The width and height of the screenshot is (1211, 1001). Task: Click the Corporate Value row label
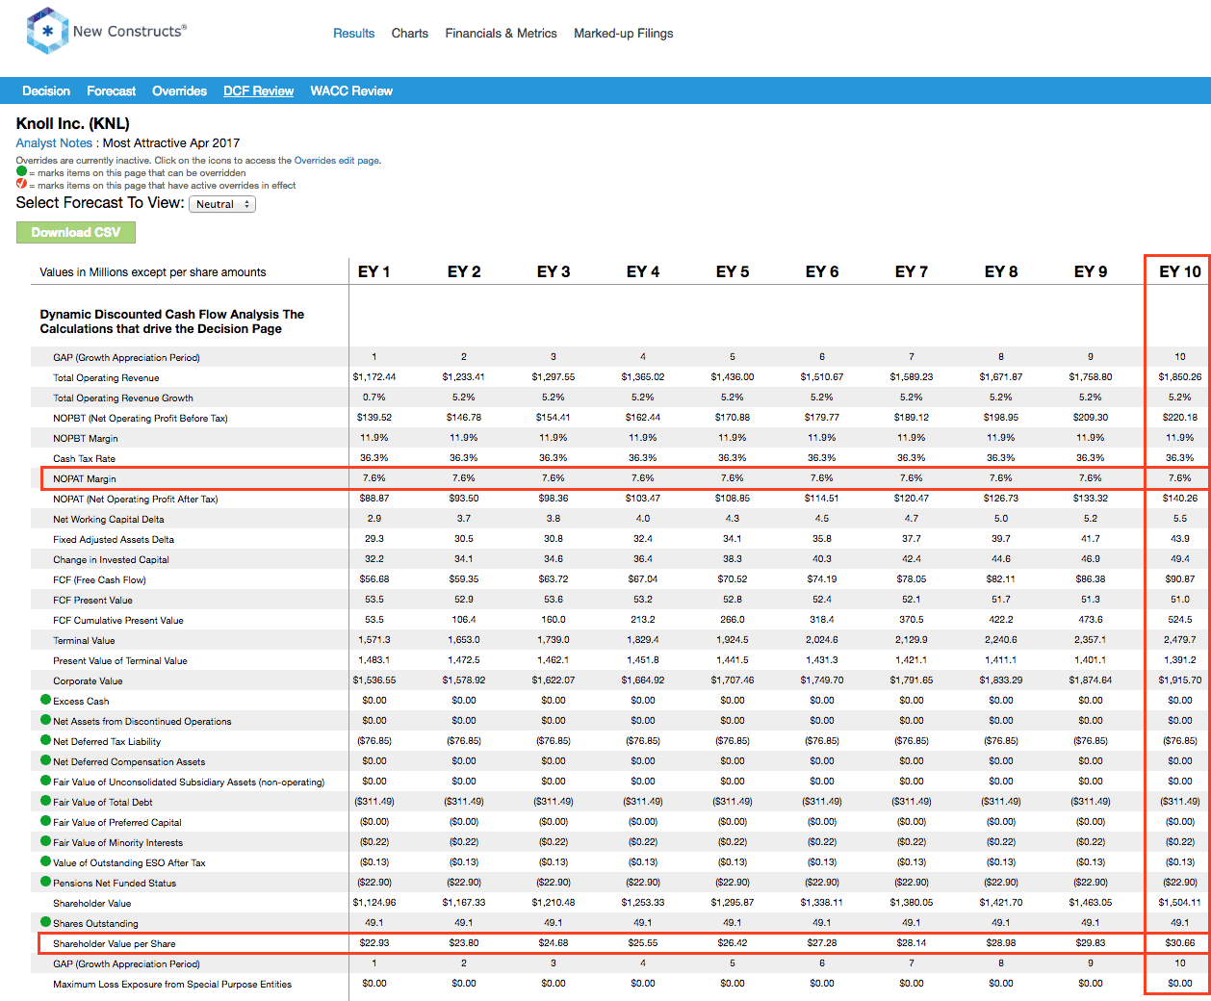[88, 680]
